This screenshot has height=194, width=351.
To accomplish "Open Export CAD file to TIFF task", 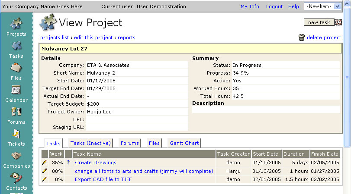I will 103,179.
